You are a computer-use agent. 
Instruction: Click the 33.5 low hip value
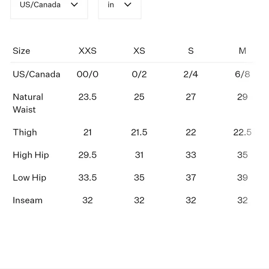pyautogui.click(x=87, y=178)
